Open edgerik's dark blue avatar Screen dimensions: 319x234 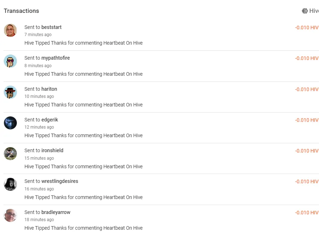[10, 123]
